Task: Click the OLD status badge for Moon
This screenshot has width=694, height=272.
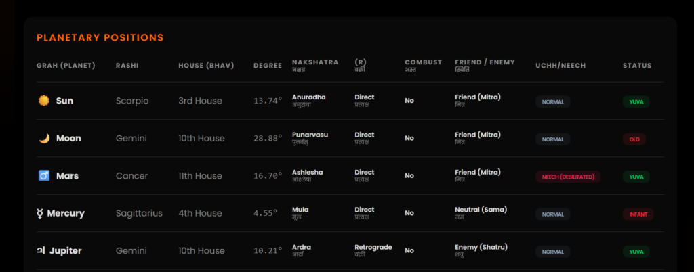Action: tap(634, 139)
